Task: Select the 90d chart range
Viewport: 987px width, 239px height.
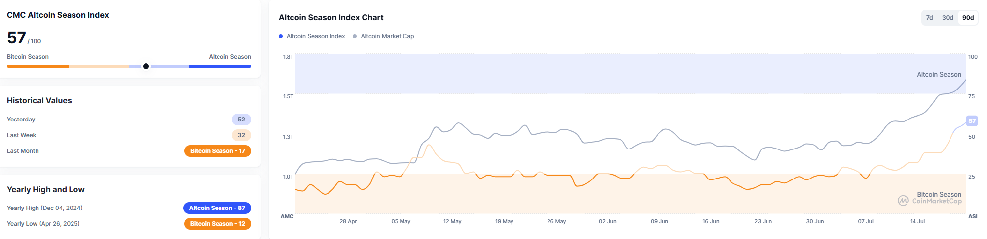Action: click(x=968, y=18)
